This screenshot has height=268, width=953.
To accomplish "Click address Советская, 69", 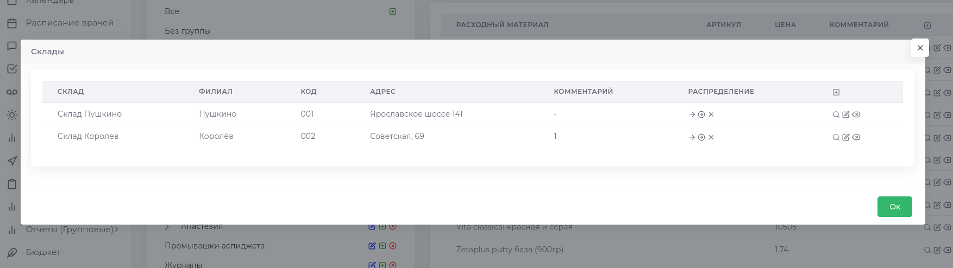I will (x=397, y=136).
